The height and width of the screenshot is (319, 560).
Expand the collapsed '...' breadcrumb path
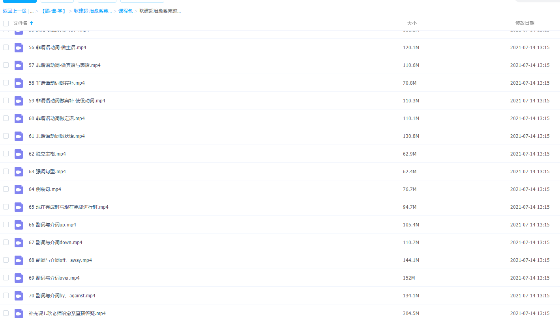click(x=32, y=11)
